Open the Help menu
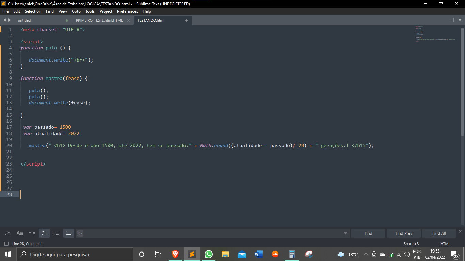 147,11
